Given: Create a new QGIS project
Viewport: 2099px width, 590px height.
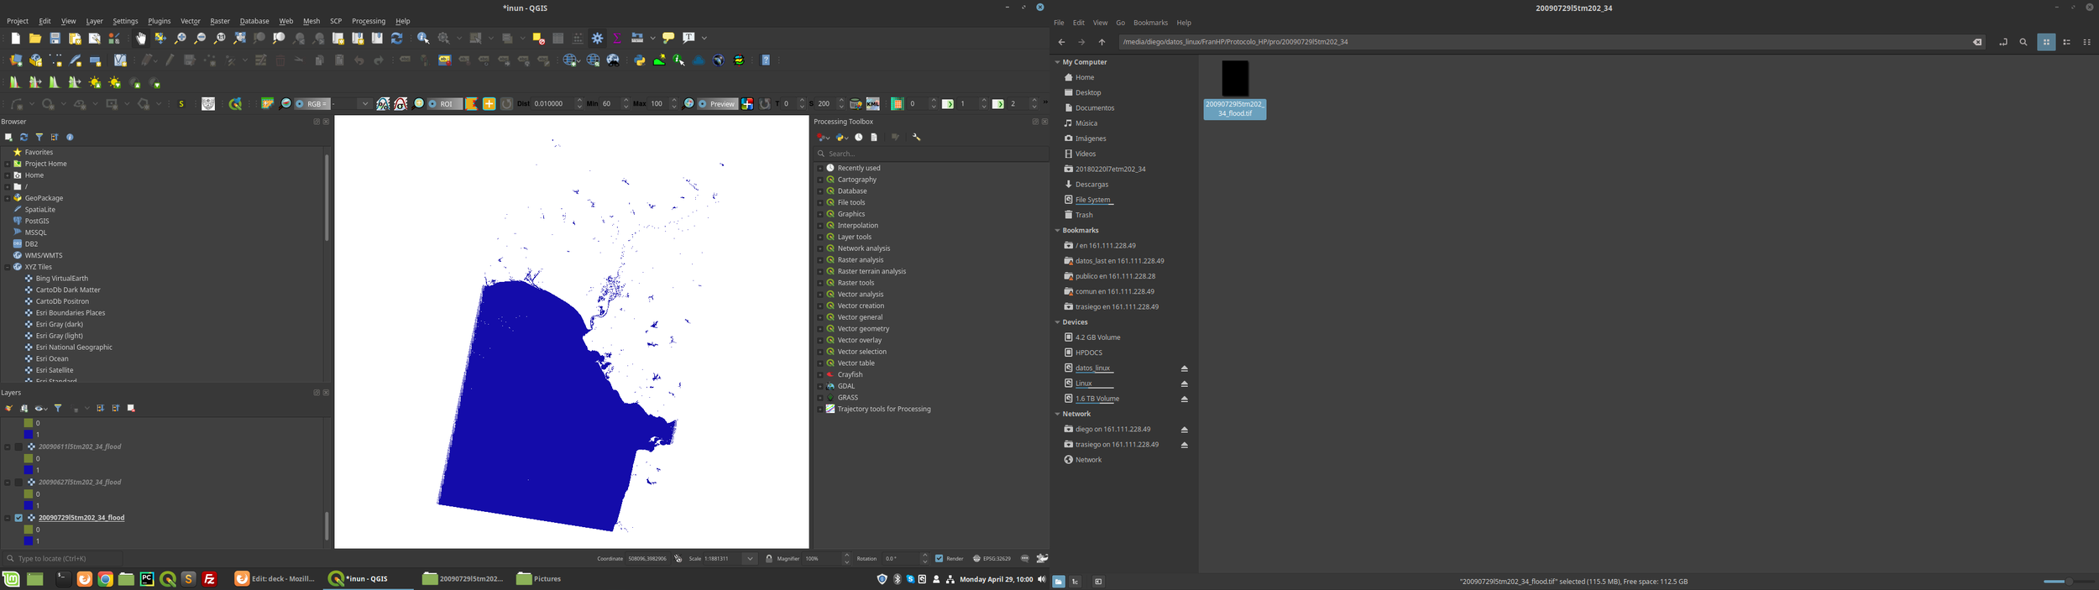Looking at the screenshot, I should (x=15, y=38).
